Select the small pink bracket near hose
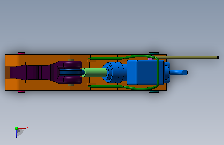Image resolution: width=224 pixels, height=145 pixels. coord(150,58)
